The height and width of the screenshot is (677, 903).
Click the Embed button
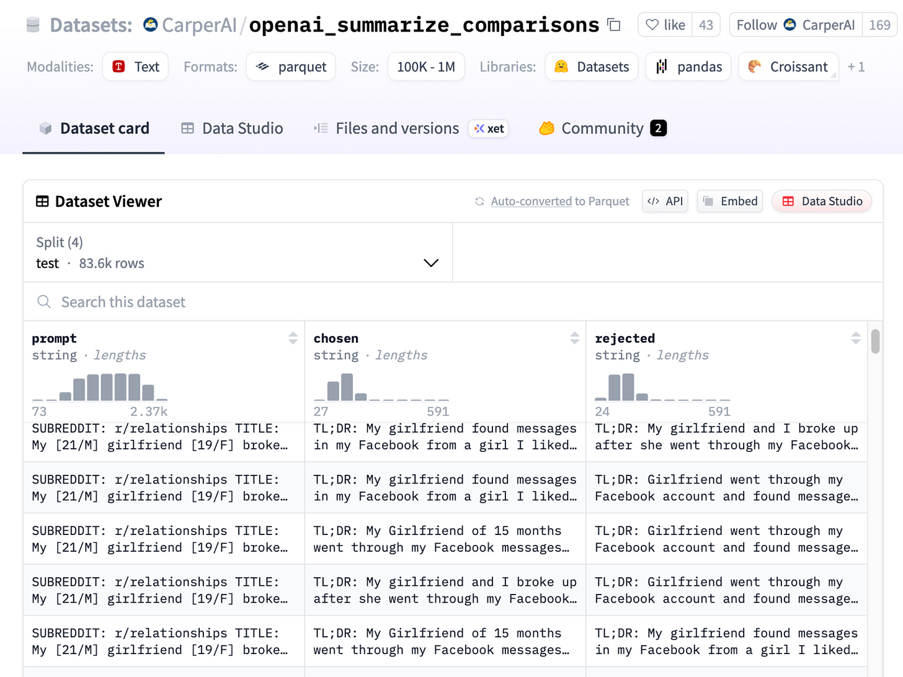730,201
